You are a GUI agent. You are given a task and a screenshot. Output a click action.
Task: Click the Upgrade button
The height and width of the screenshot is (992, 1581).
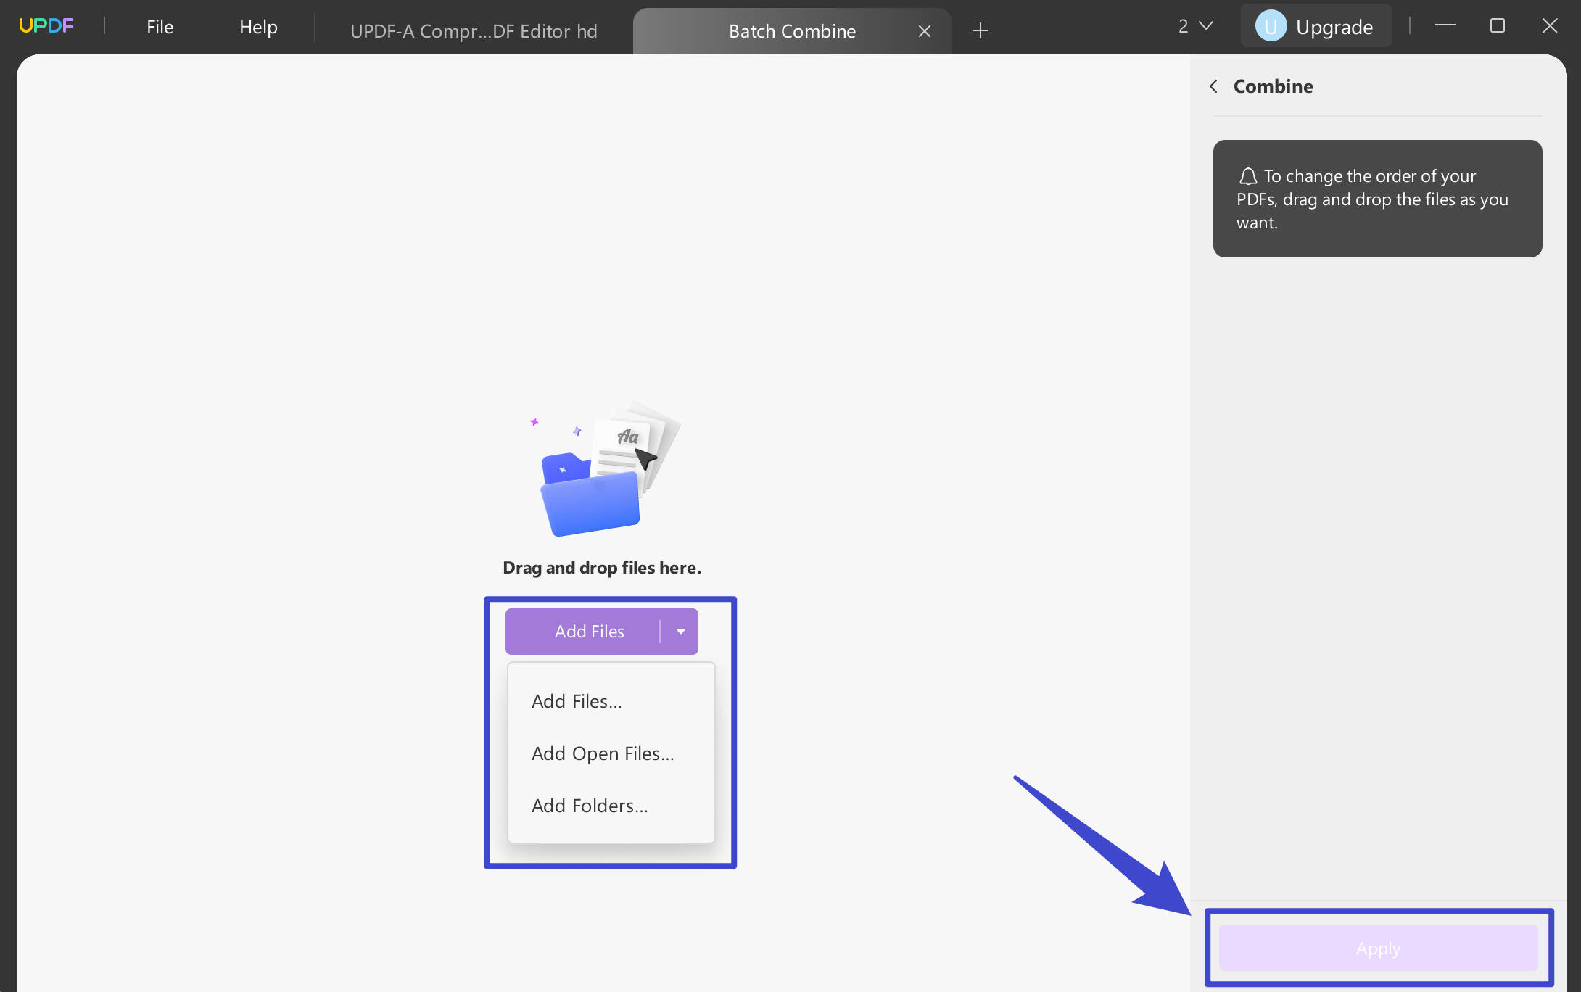[1334, 26]
